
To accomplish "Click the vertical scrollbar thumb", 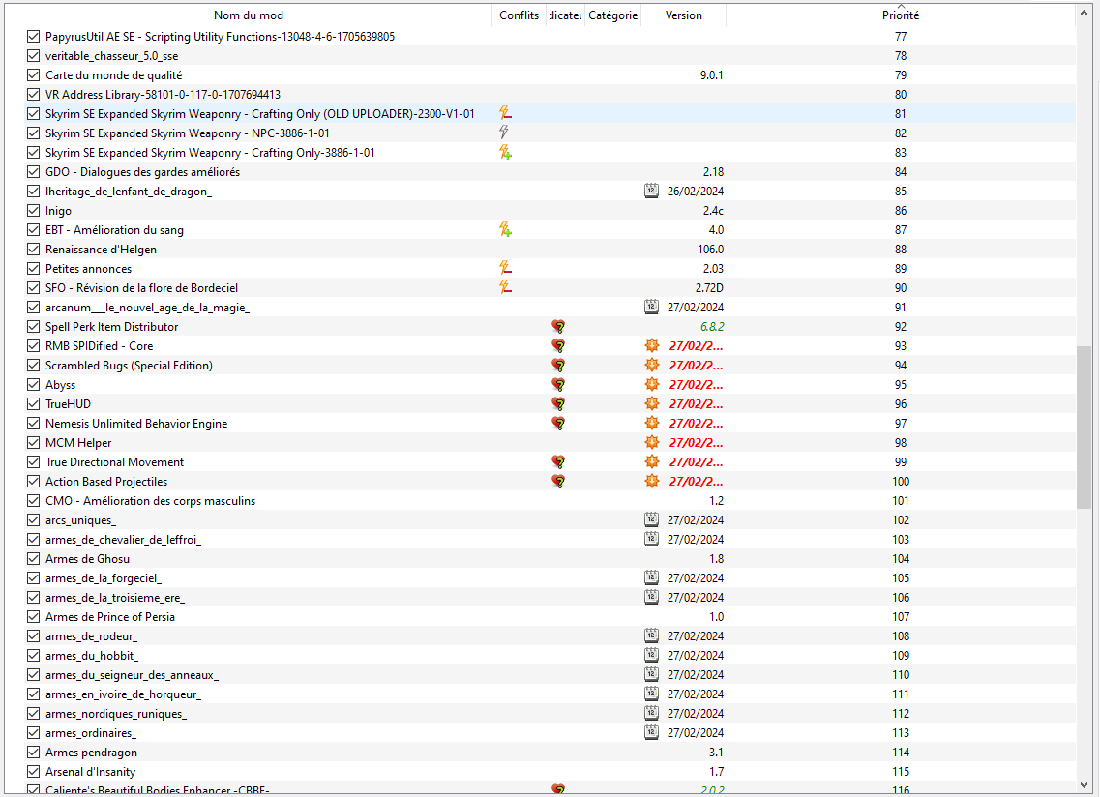I will coord(1085,427).
